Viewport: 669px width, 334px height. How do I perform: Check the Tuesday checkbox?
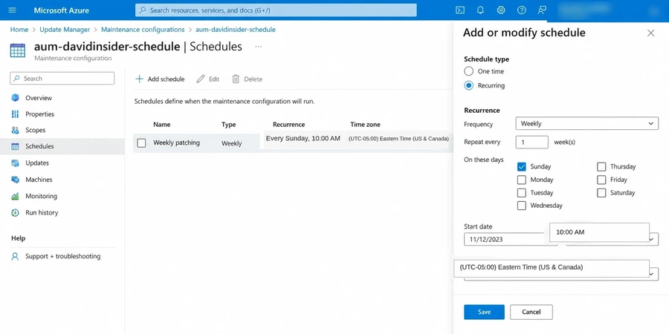point(521,192)
